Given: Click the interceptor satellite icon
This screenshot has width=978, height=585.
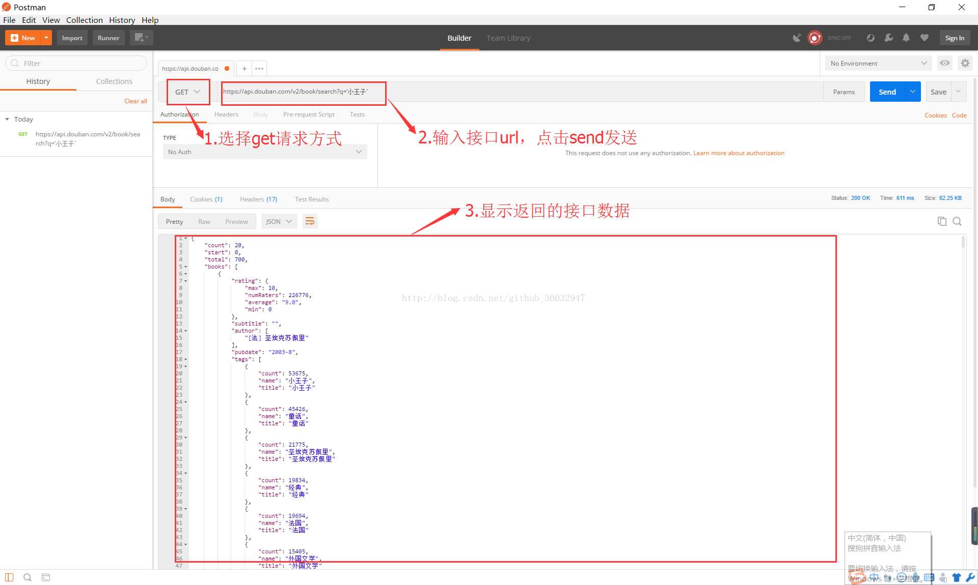Looking at the screenshot, I should [797, 38].
